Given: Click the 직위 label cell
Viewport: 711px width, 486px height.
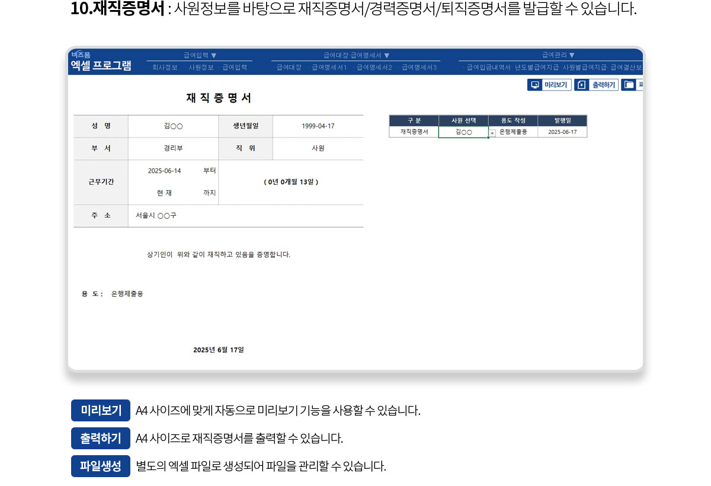Looking at the screenshot, I should [x=246, y=149].
